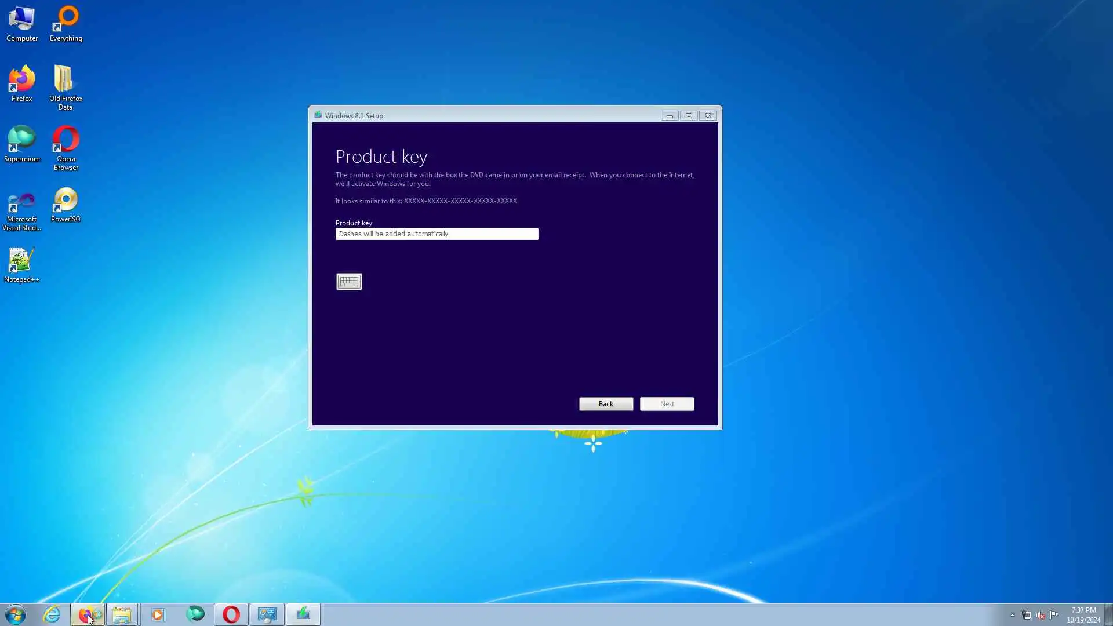Click the Product key input field
This screenshot has width=1113, height=626.
pos(437,234)
